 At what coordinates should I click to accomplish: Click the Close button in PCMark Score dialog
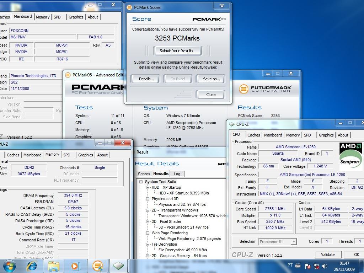[211, 95]
